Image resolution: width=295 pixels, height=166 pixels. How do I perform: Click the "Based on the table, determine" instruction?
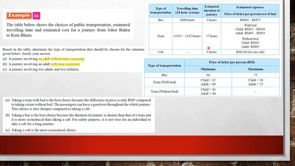(73, 51)
